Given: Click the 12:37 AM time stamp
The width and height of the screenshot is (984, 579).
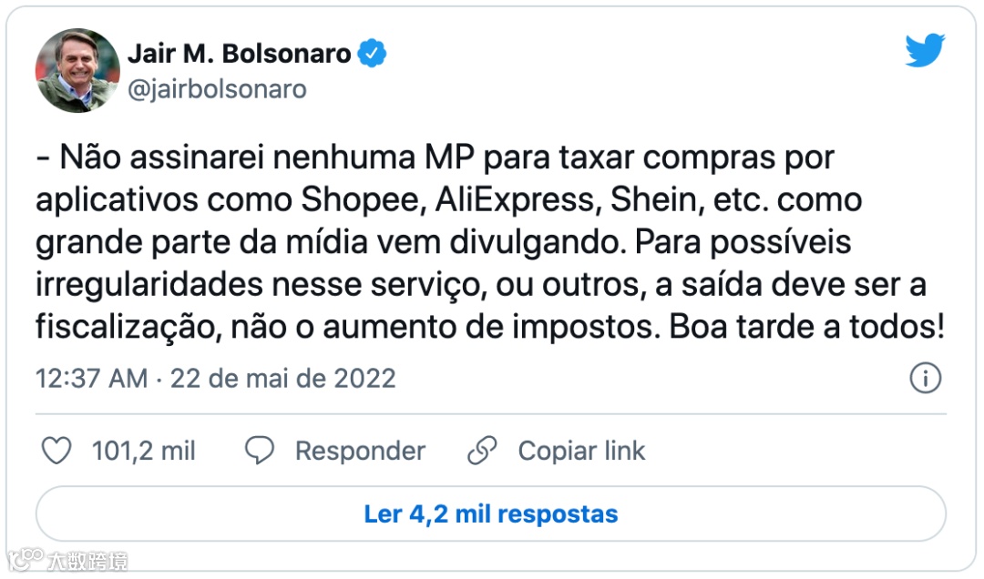Looking at the screenshot, I should 91,378.
